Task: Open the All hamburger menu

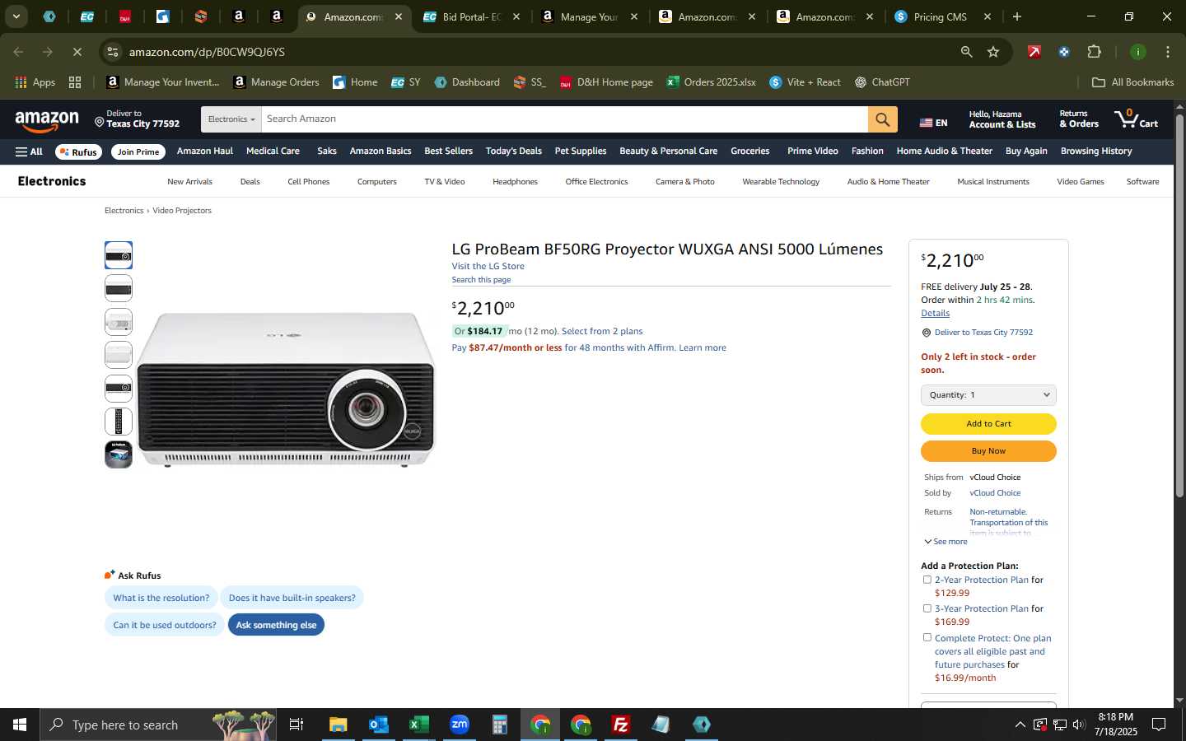Action: click(x=29, y=151)
